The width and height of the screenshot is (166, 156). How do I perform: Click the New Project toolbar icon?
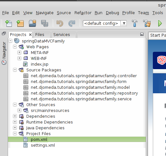tap(20, 23)
